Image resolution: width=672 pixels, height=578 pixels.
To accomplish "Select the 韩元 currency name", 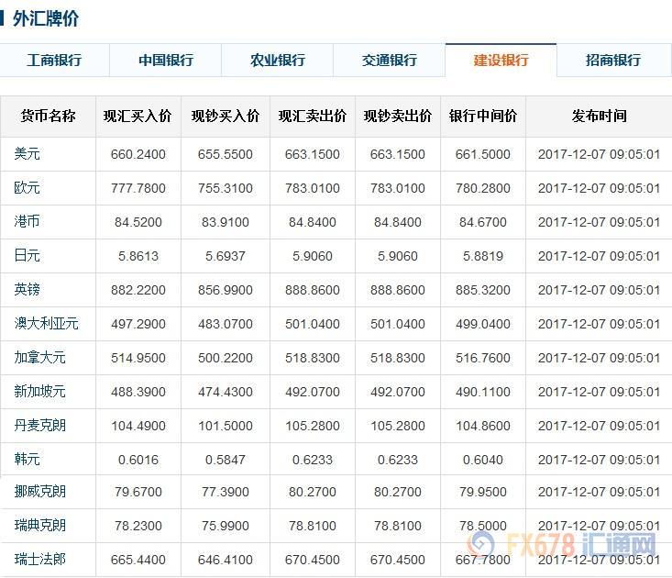I will [x=27, y=459].
